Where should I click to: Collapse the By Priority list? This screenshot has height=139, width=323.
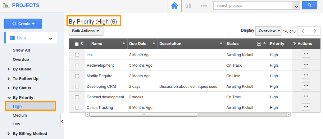pos(9,98)
